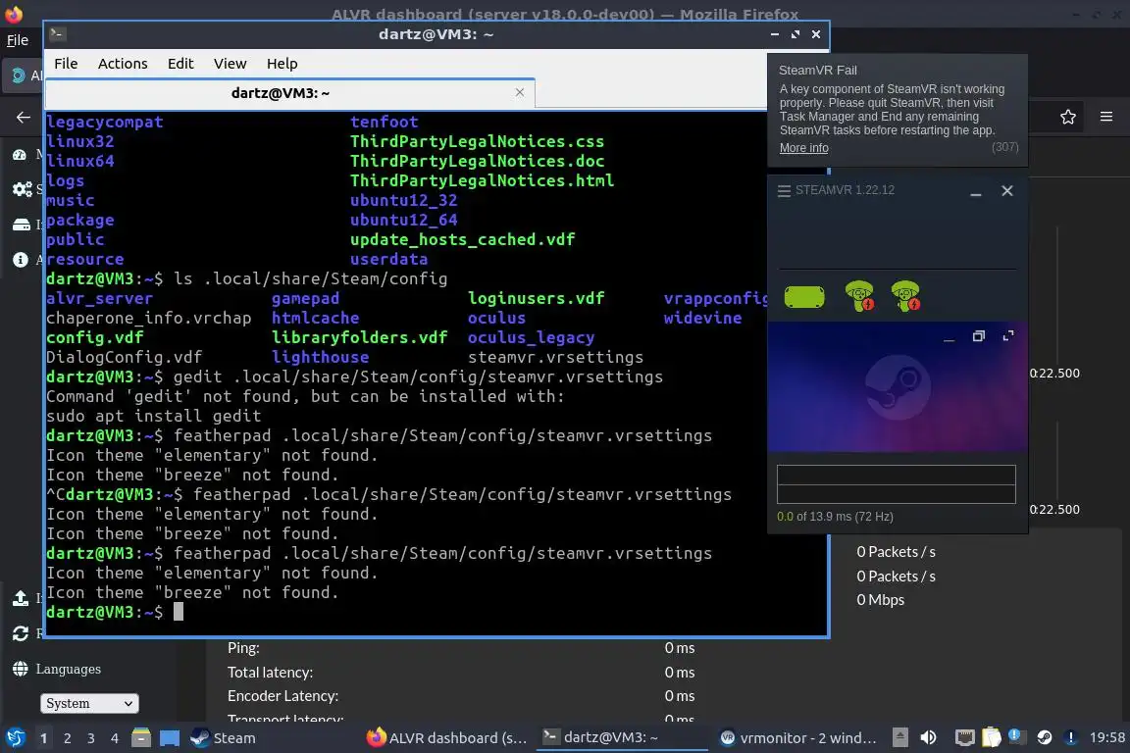Open the ALVR About info icon
Viewport: 1130px width, 753px height.
[21, 260]
